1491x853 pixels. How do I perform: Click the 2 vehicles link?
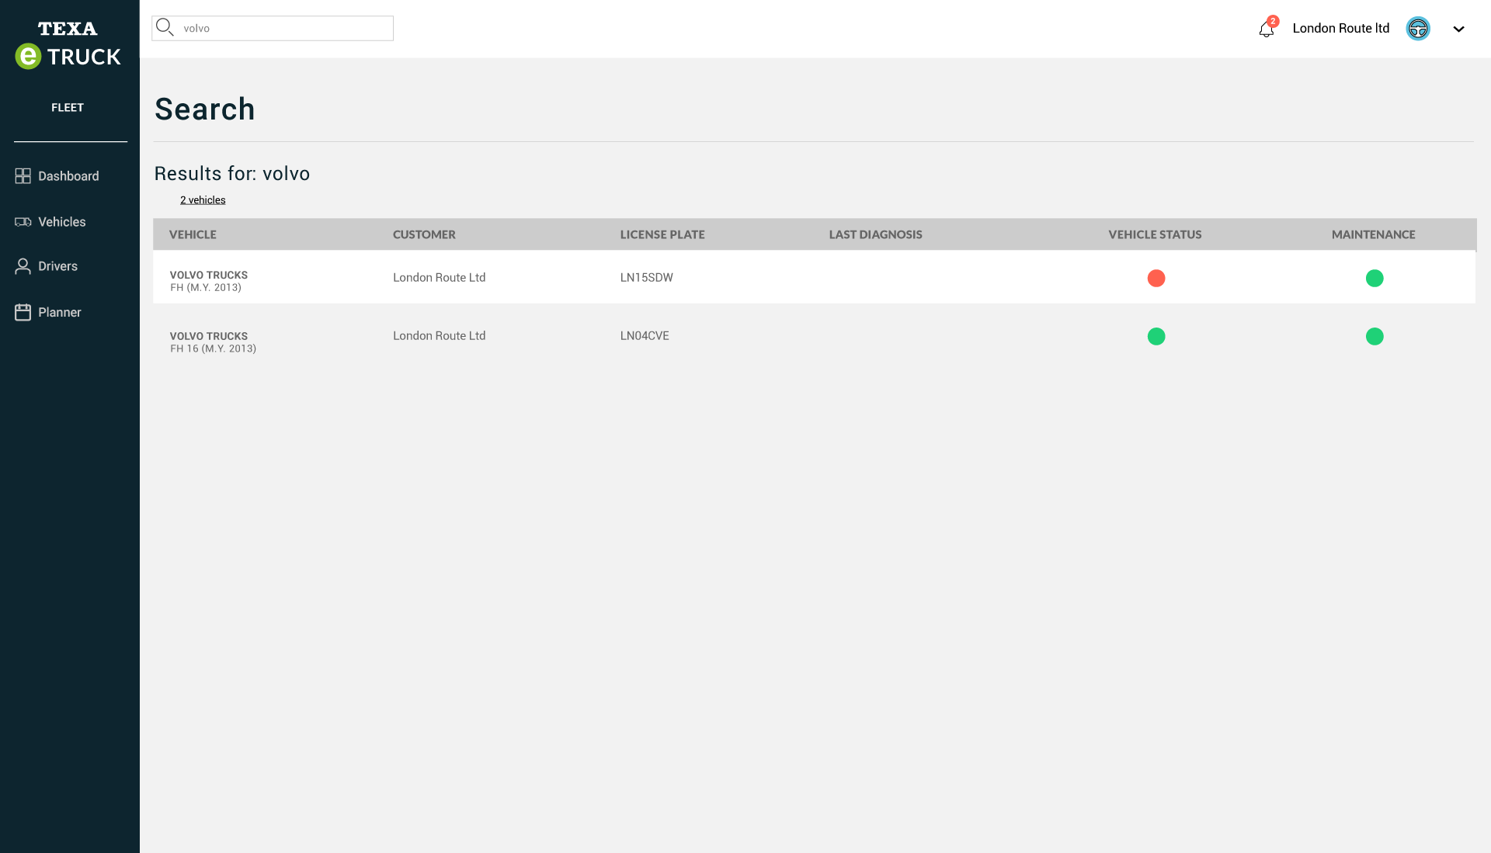[203, 200]
